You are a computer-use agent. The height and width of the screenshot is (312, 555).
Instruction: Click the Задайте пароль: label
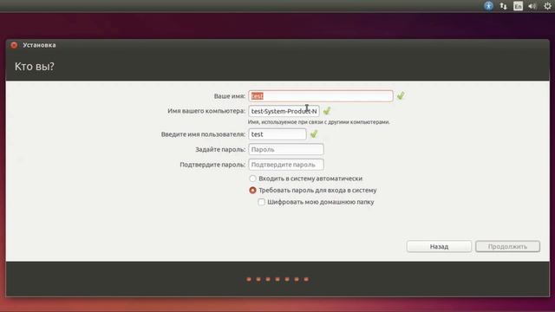click(x=220, y=150)
